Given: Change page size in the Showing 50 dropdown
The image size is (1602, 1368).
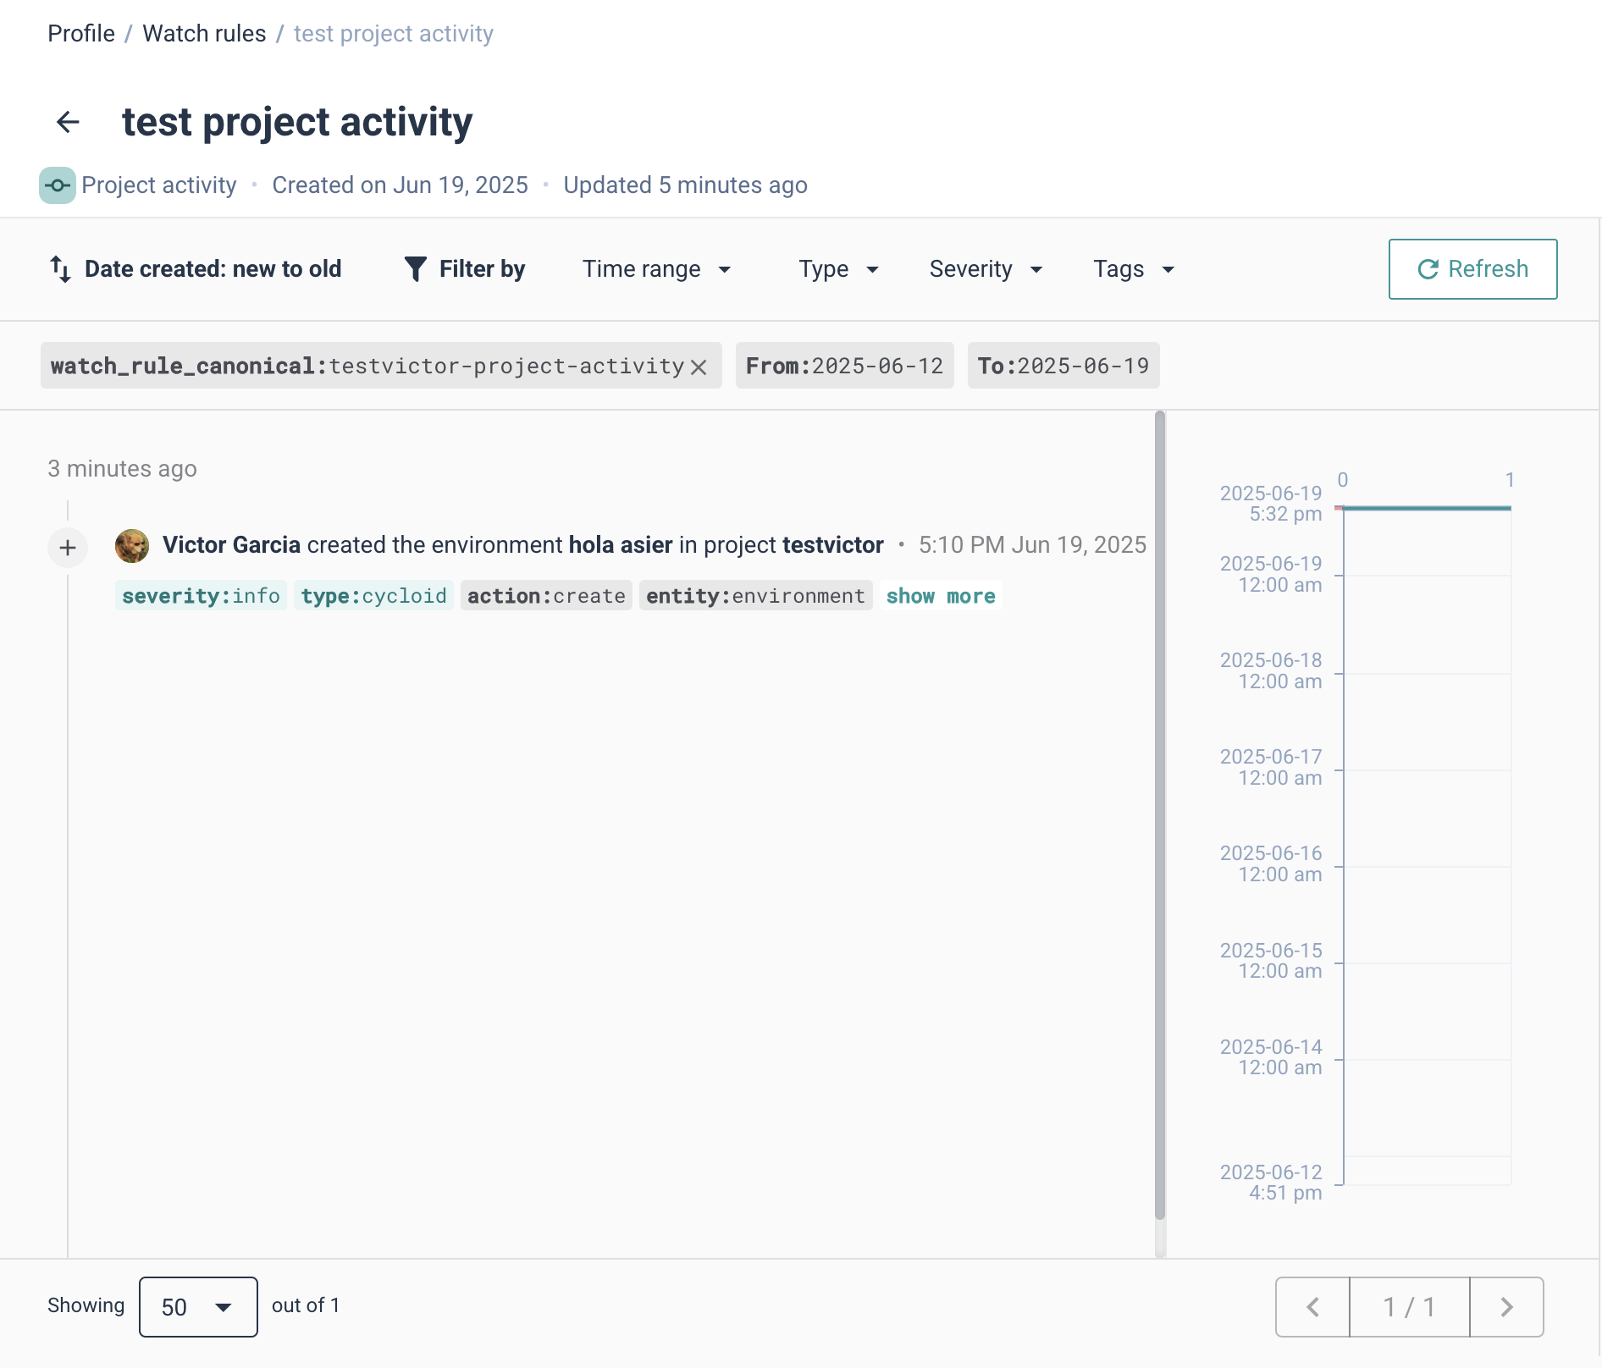Looking at the screenshot, I should click(197, 1306).
